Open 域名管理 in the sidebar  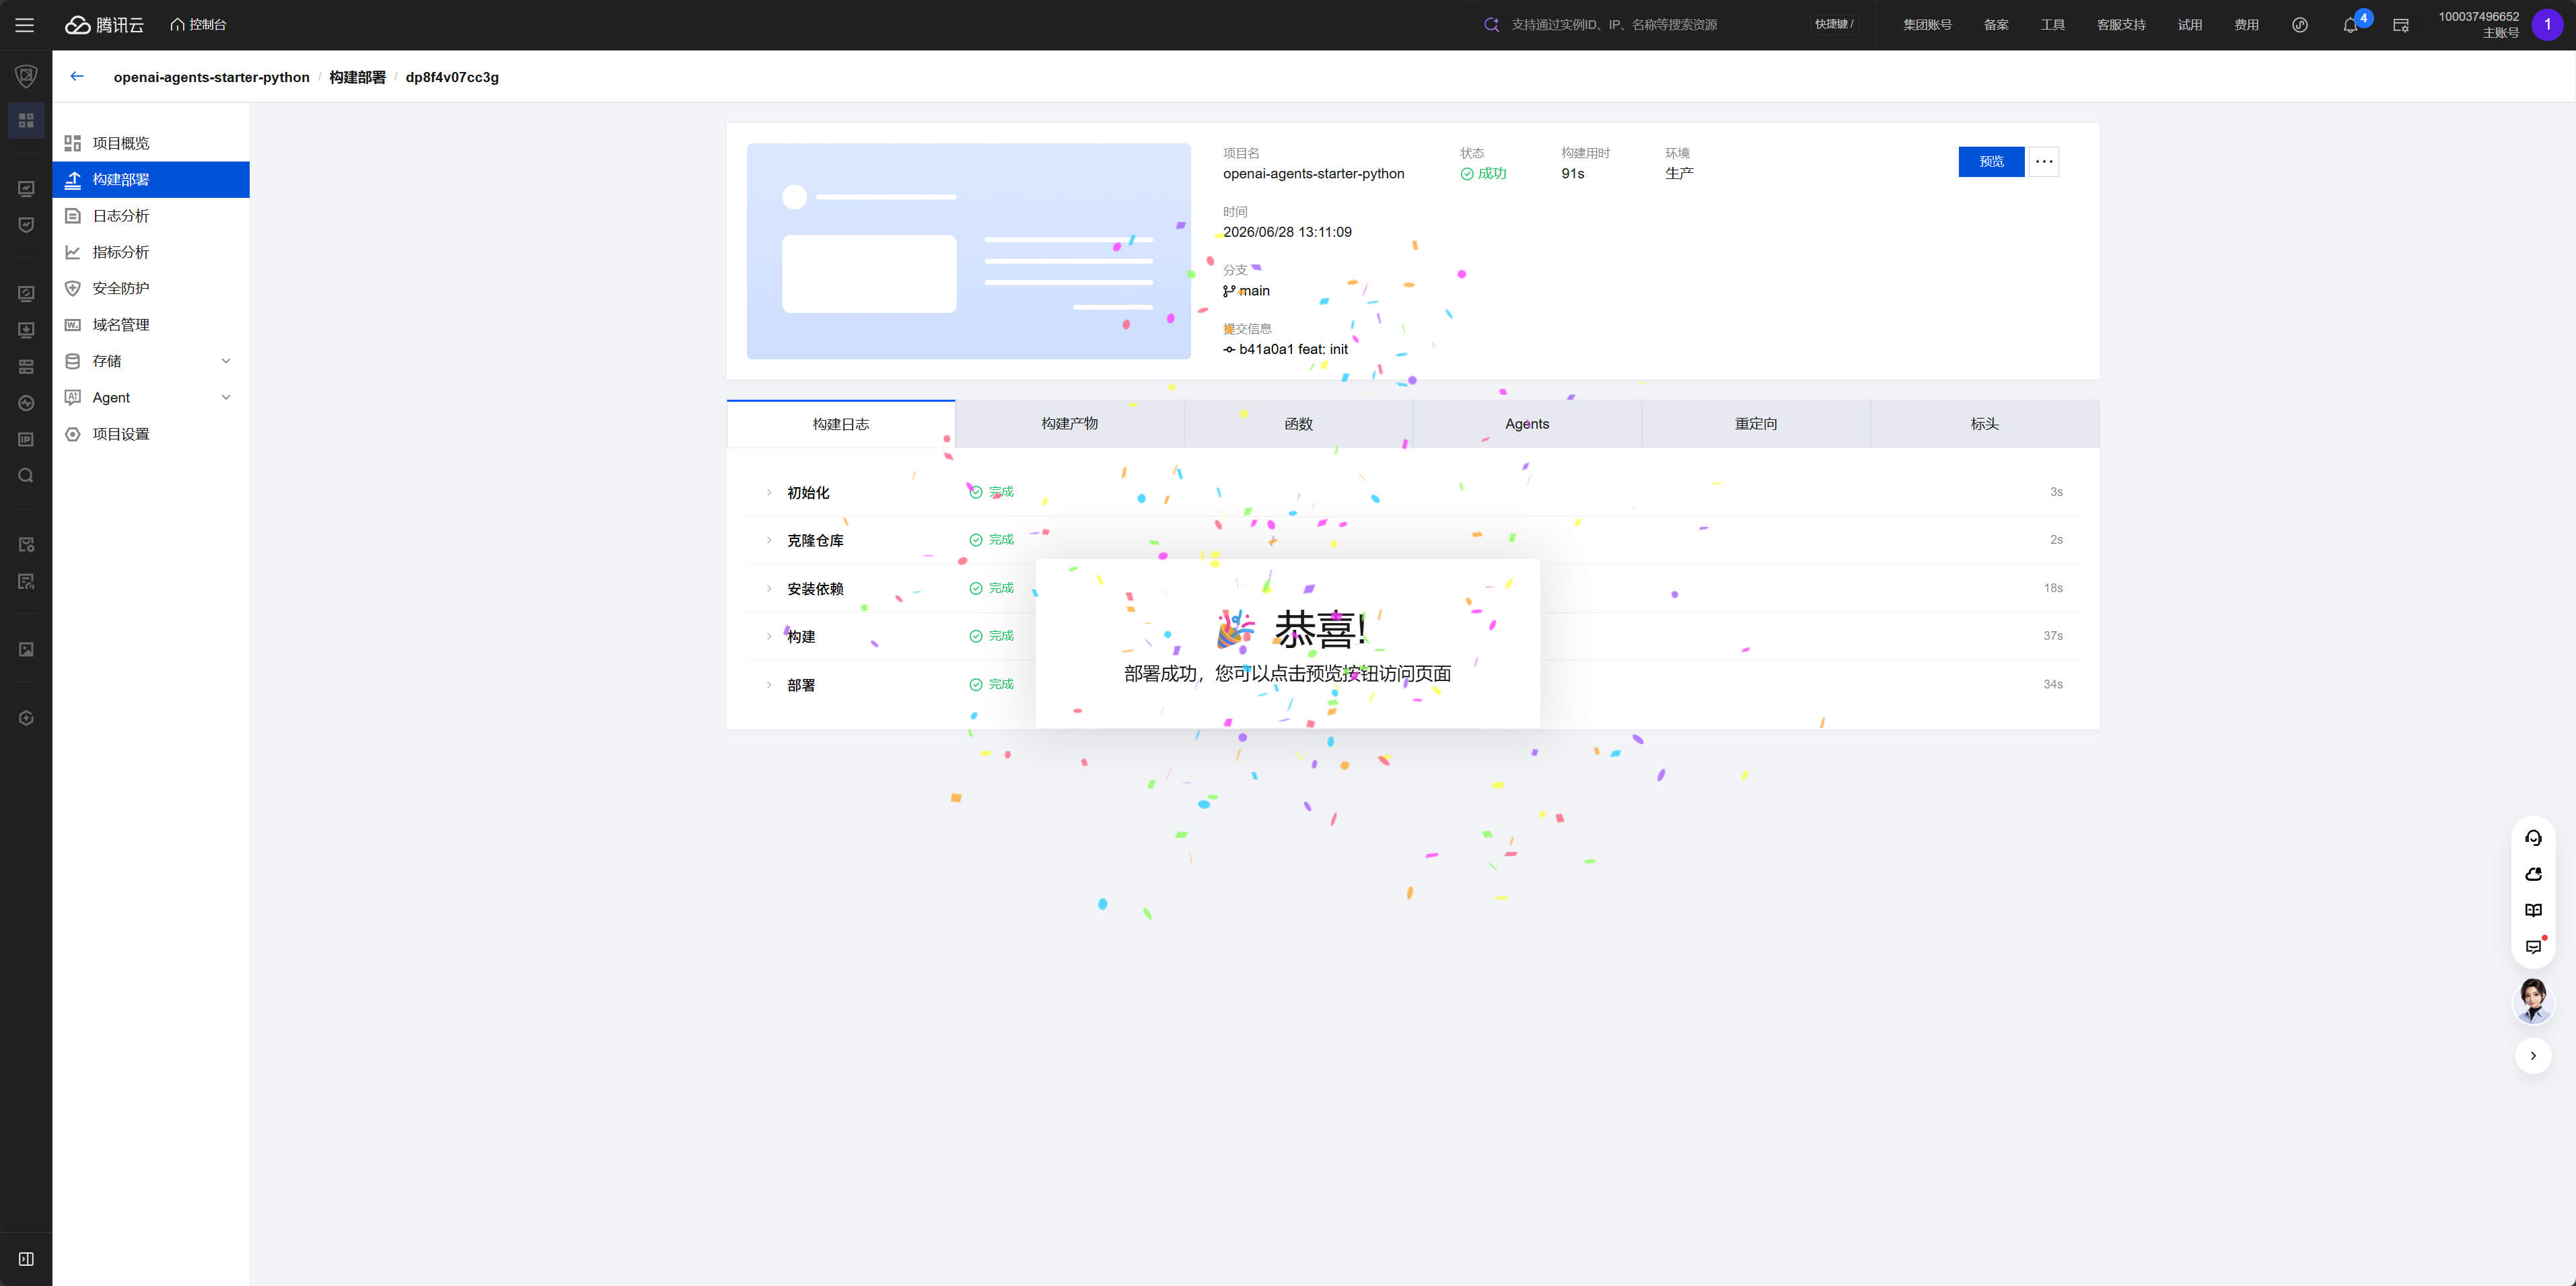[151, 325]
